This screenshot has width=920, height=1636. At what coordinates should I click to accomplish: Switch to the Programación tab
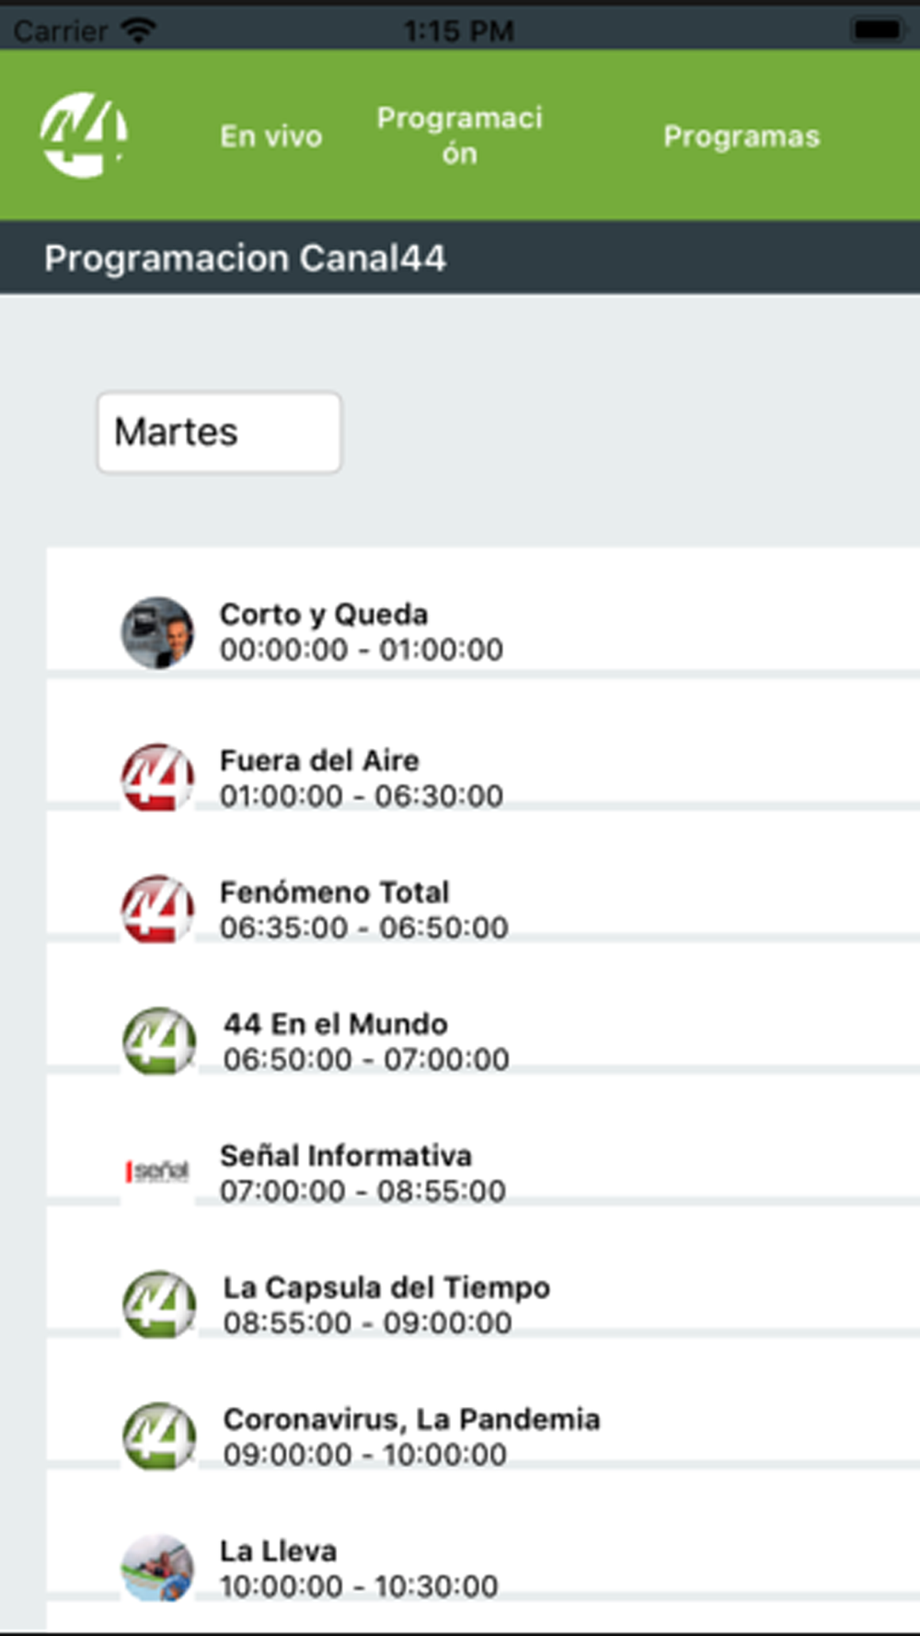pyautogui.click(x=459, y=135)
